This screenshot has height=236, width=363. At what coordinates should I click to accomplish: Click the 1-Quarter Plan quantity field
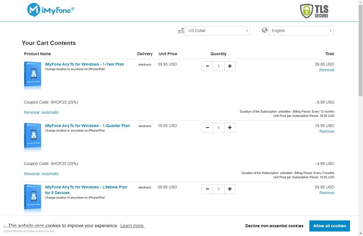[218, 128]
